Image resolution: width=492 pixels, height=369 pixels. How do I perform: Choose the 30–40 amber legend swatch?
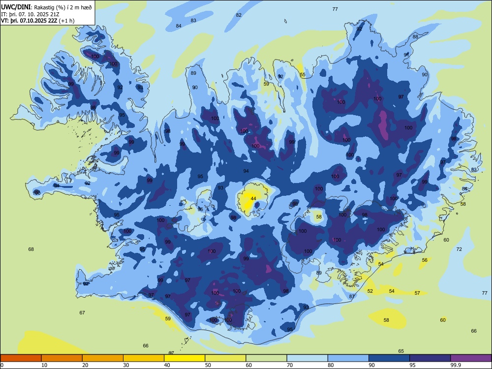144,358
